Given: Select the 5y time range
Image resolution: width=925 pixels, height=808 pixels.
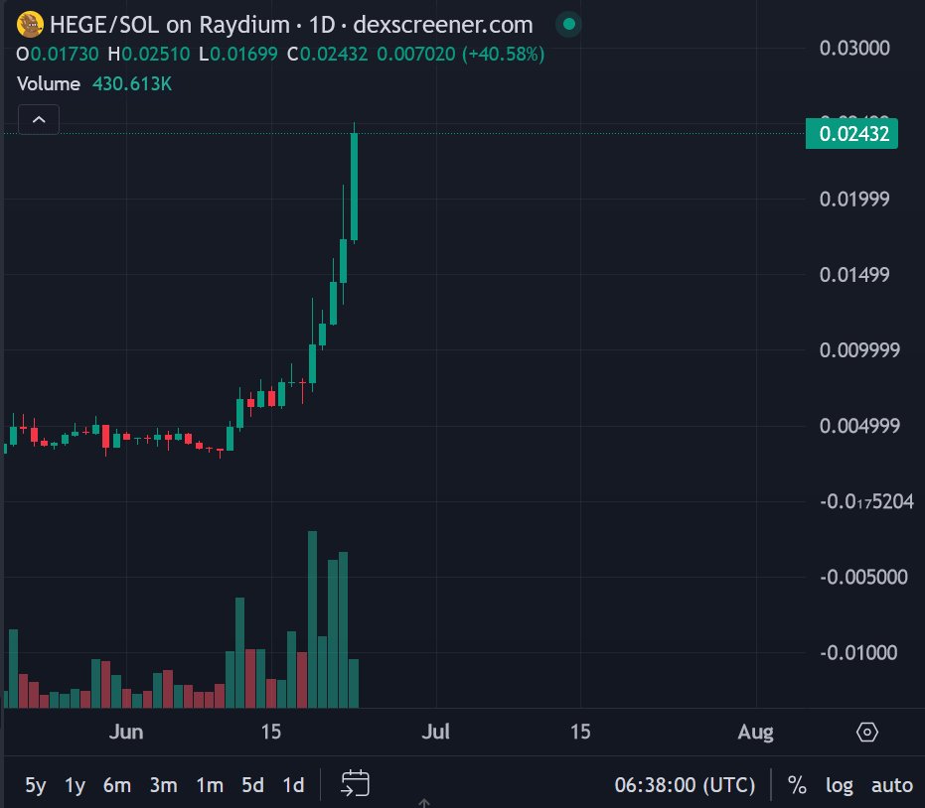Looking at the screenshot, I should (x=36, y=785).
